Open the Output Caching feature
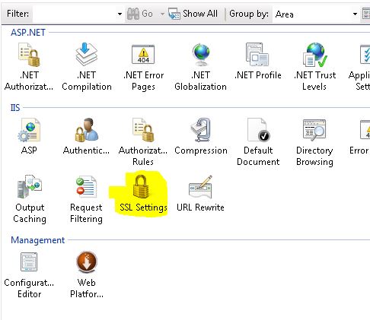Screen dimensions: 370x320 30,199
